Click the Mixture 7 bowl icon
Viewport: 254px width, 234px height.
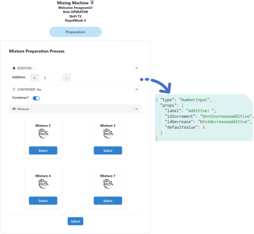click(x=108, y=184)
